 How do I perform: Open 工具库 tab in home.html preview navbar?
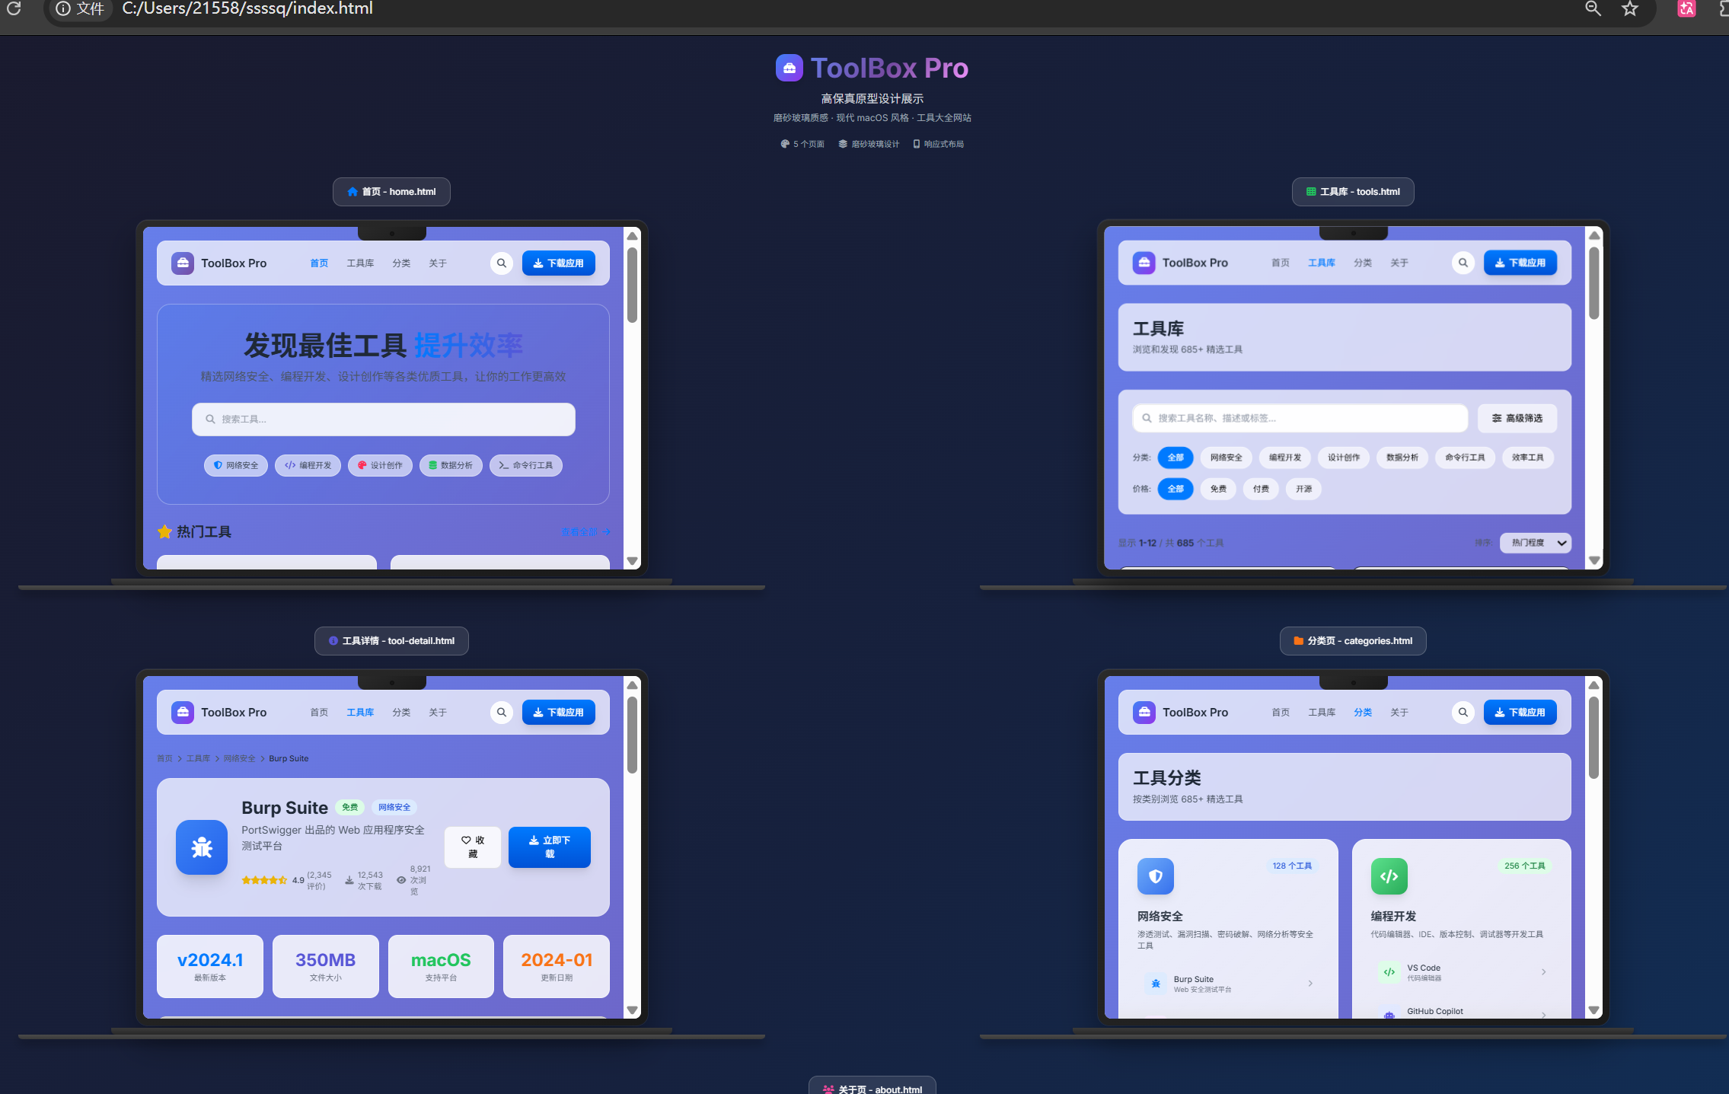[360, 263]
